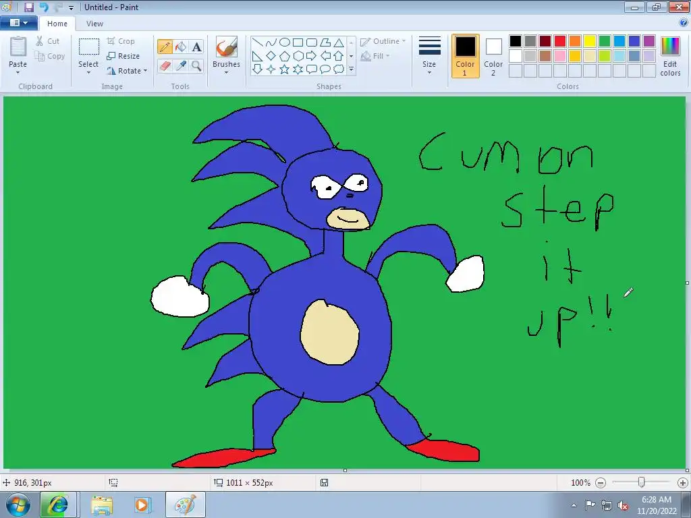This screenshot has height=518, width=691.
Task: Activate Color 2 background selector
Action: tap(493, 56)
